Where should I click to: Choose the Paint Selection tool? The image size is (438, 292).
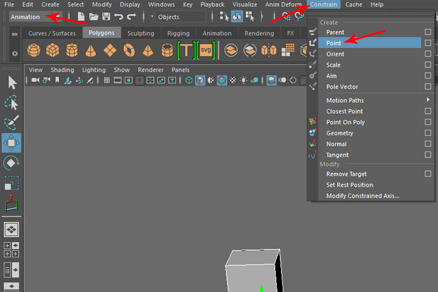(11, 123)
